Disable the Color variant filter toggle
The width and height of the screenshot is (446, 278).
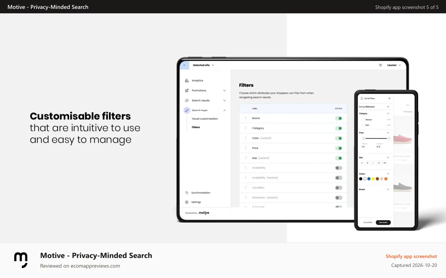(339, 138)
